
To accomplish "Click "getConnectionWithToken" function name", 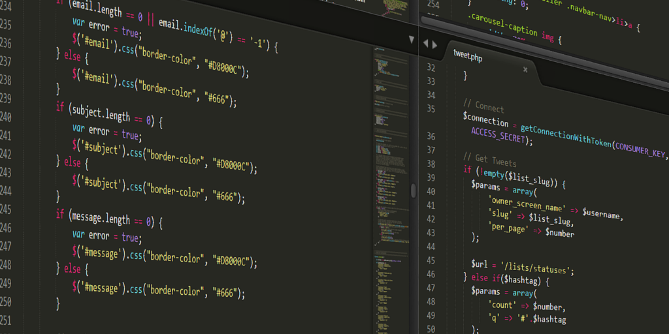I will [x=565, y=136].
